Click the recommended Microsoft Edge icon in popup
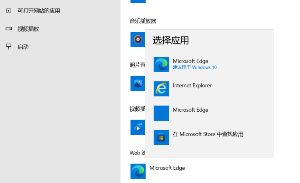Screen dimensions: 300x183 coord(161,64)
